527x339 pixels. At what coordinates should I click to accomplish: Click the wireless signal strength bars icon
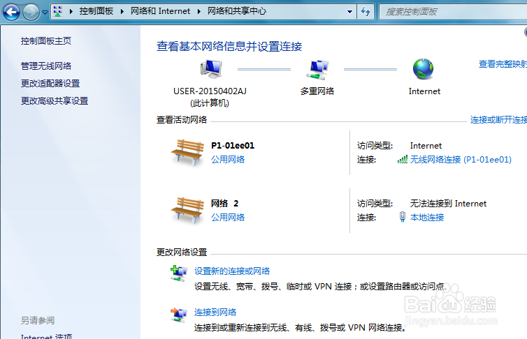(x=403, y=159)
